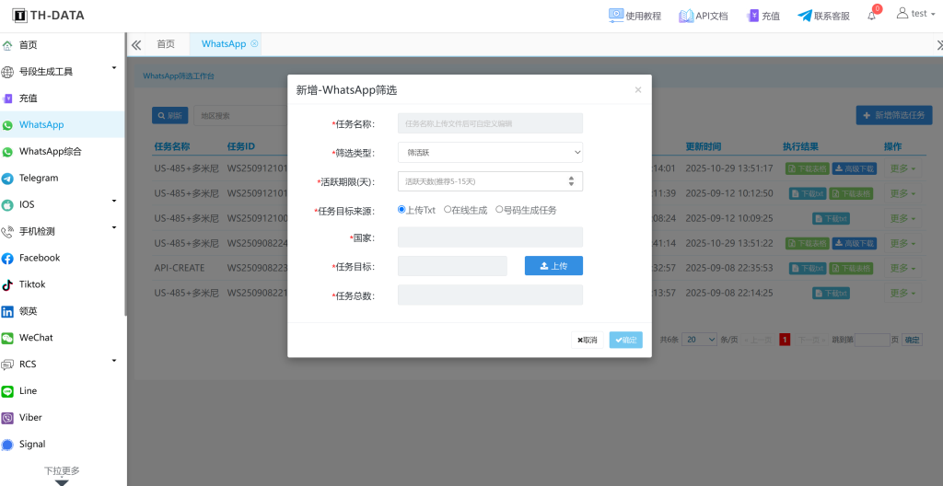Open the 使用教程 tutorial icon
This screenshot has height=486, width=943.
(616, 16)
